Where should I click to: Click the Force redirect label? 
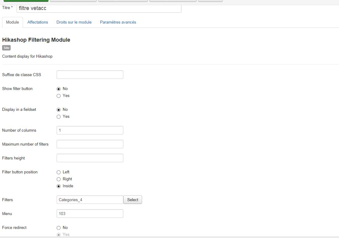coord(14,228)
